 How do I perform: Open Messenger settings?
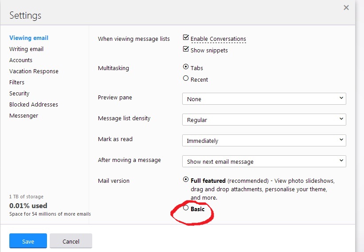pos(23,115)
